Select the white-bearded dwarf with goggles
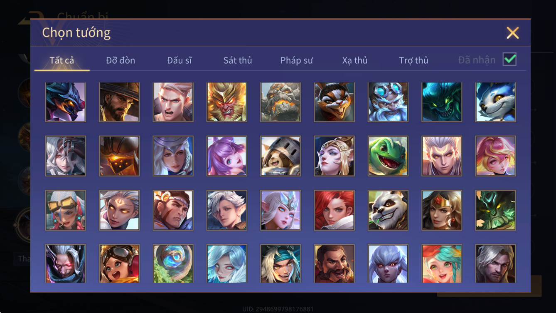Image resolution: width=556 pixels, height=313 pixels. click(388, 102)
